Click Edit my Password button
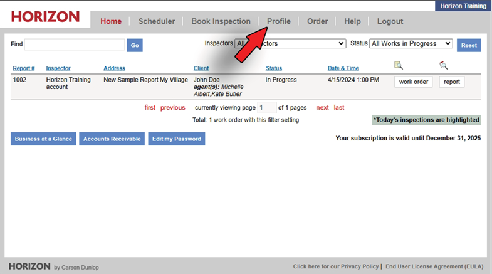The height and width of the screenshot is (274, 492). pos(177,139)
